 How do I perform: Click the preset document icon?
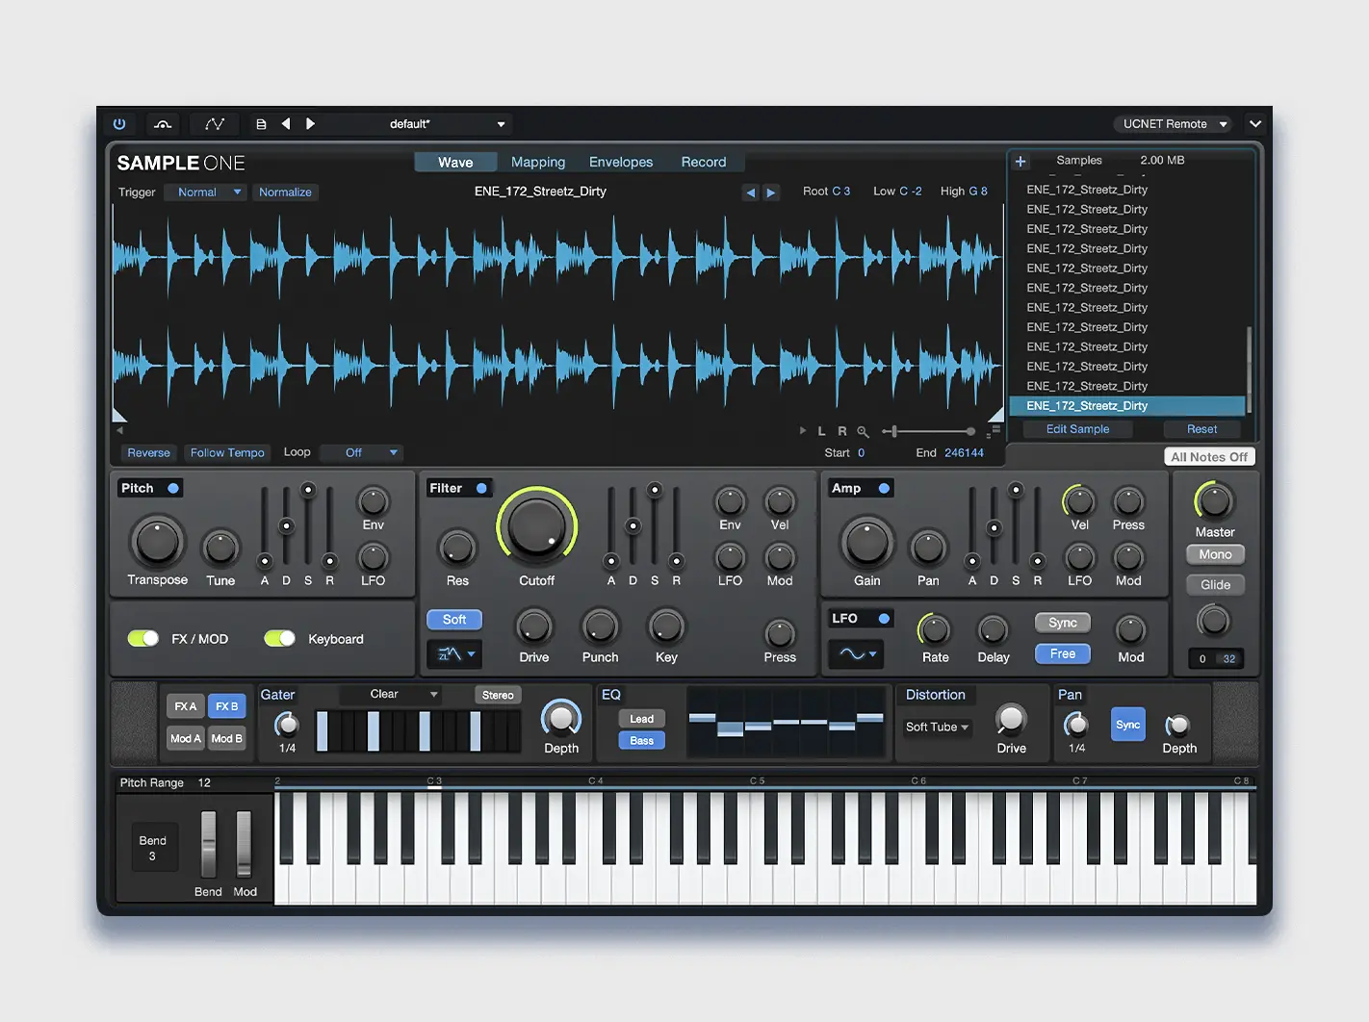coord(261,124)
